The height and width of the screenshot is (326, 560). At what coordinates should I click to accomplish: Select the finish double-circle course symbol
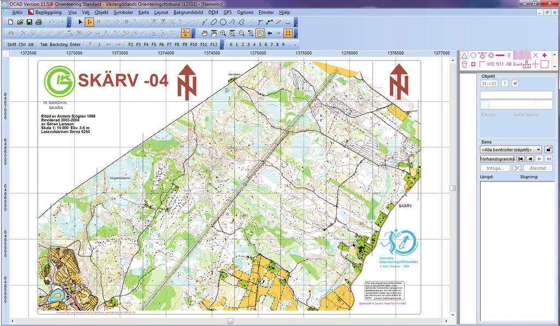491,55
